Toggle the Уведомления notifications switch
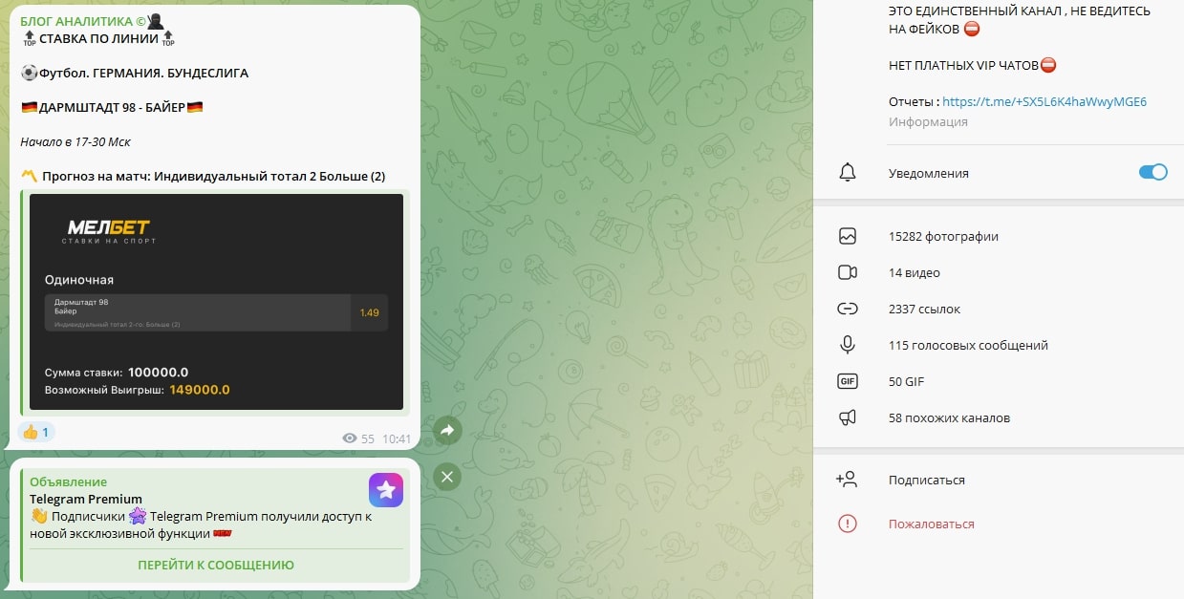The height and width of the screenshot is (599, 1184). 1152,172
